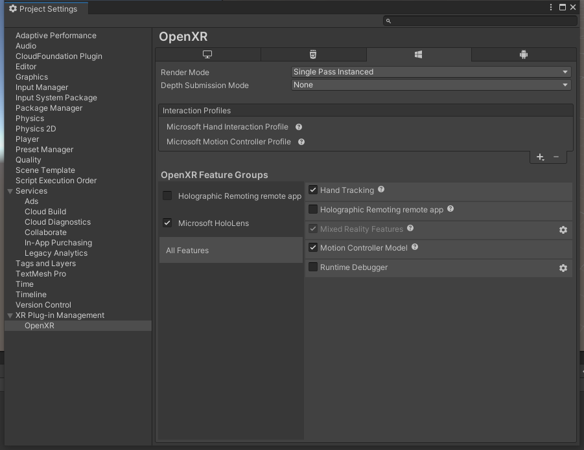
Task: Open Cloud Build service settings
Action: click(x=45, y=212)
